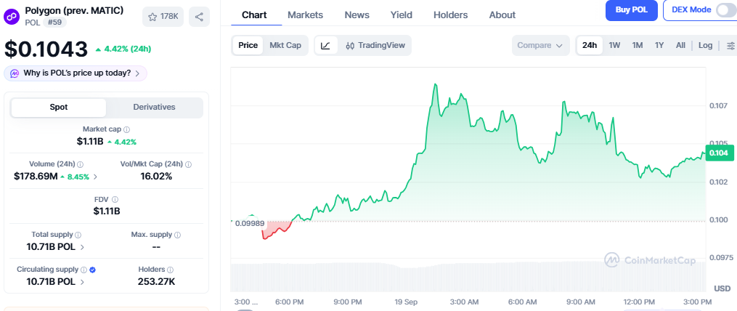The image size is (737, 311).
Task: Set chart range to 24h
Action: coord(590,46)
